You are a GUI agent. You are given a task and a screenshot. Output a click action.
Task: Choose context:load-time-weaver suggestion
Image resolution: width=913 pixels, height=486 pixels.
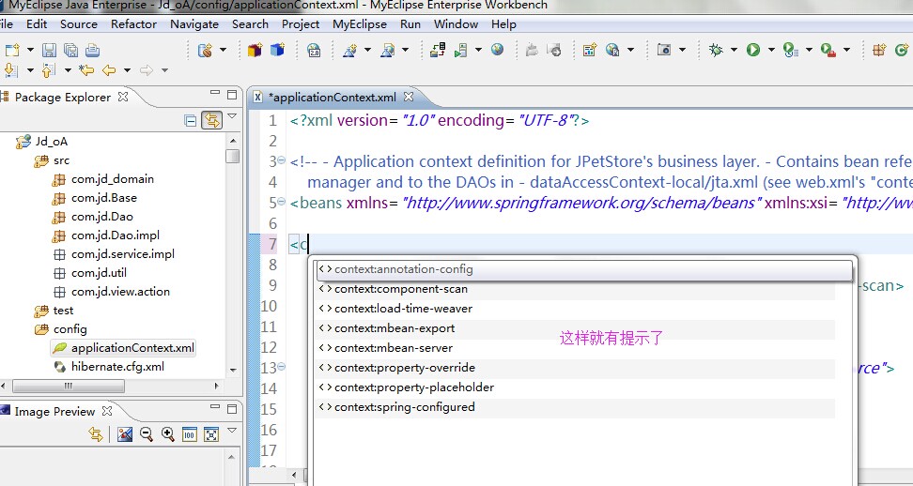[x=575, y=309]
